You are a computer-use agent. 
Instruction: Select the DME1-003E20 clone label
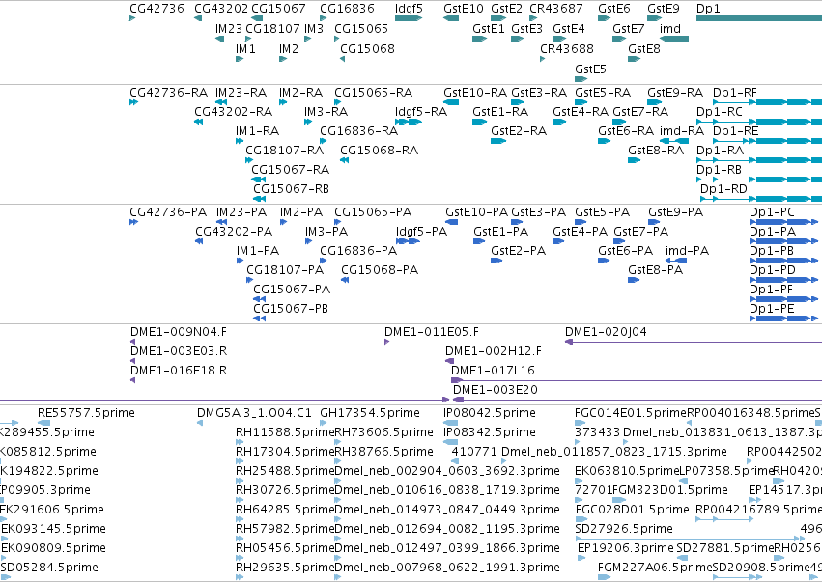point(495,390)
